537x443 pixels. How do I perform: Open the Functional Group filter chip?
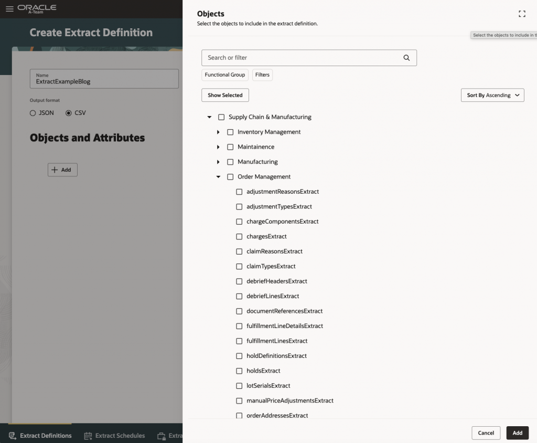225,75
